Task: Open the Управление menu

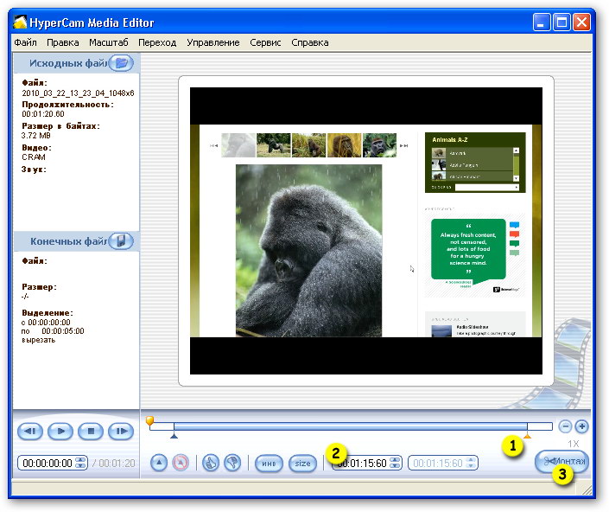Action: tap(213, 42)
